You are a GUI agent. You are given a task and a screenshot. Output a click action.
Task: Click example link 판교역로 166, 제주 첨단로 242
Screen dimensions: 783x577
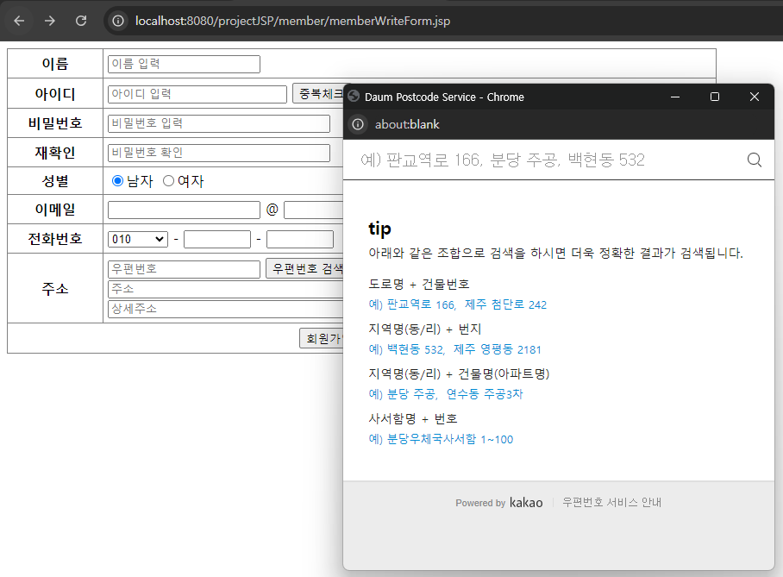pos(457,304)
